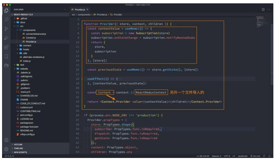Open the Explorer view in activity bar
This screenshot has width=275, height=160.
pos(7,11)
